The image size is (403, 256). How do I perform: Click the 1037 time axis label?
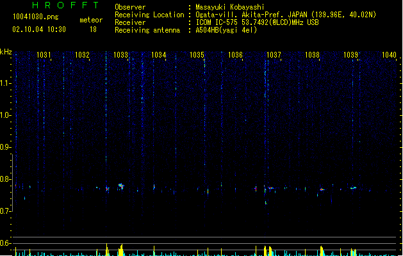click(274, 55)
